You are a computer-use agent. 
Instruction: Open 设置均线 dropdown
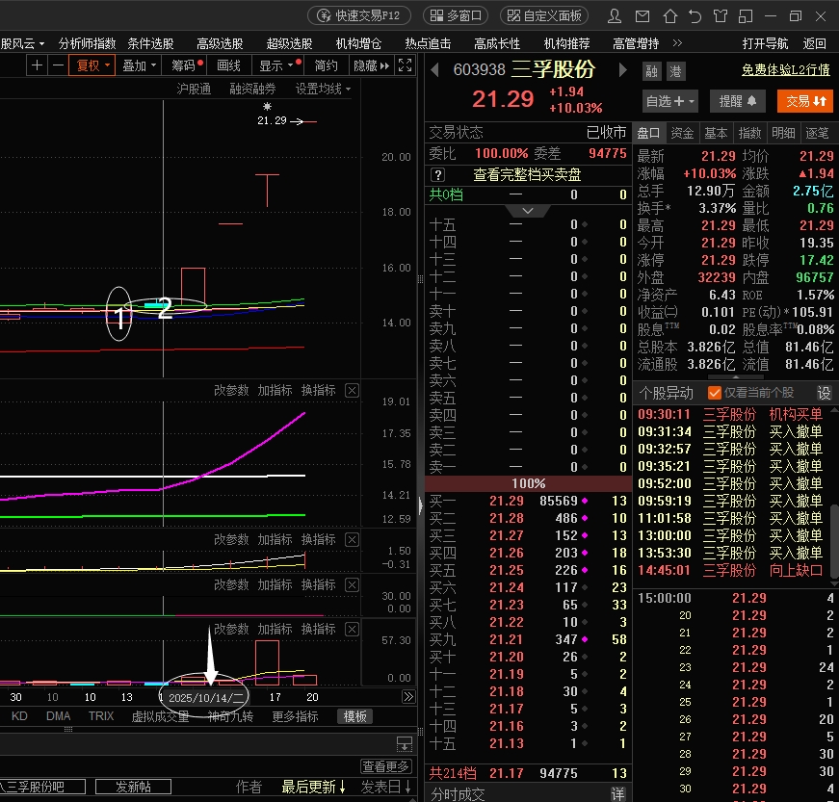324,89
